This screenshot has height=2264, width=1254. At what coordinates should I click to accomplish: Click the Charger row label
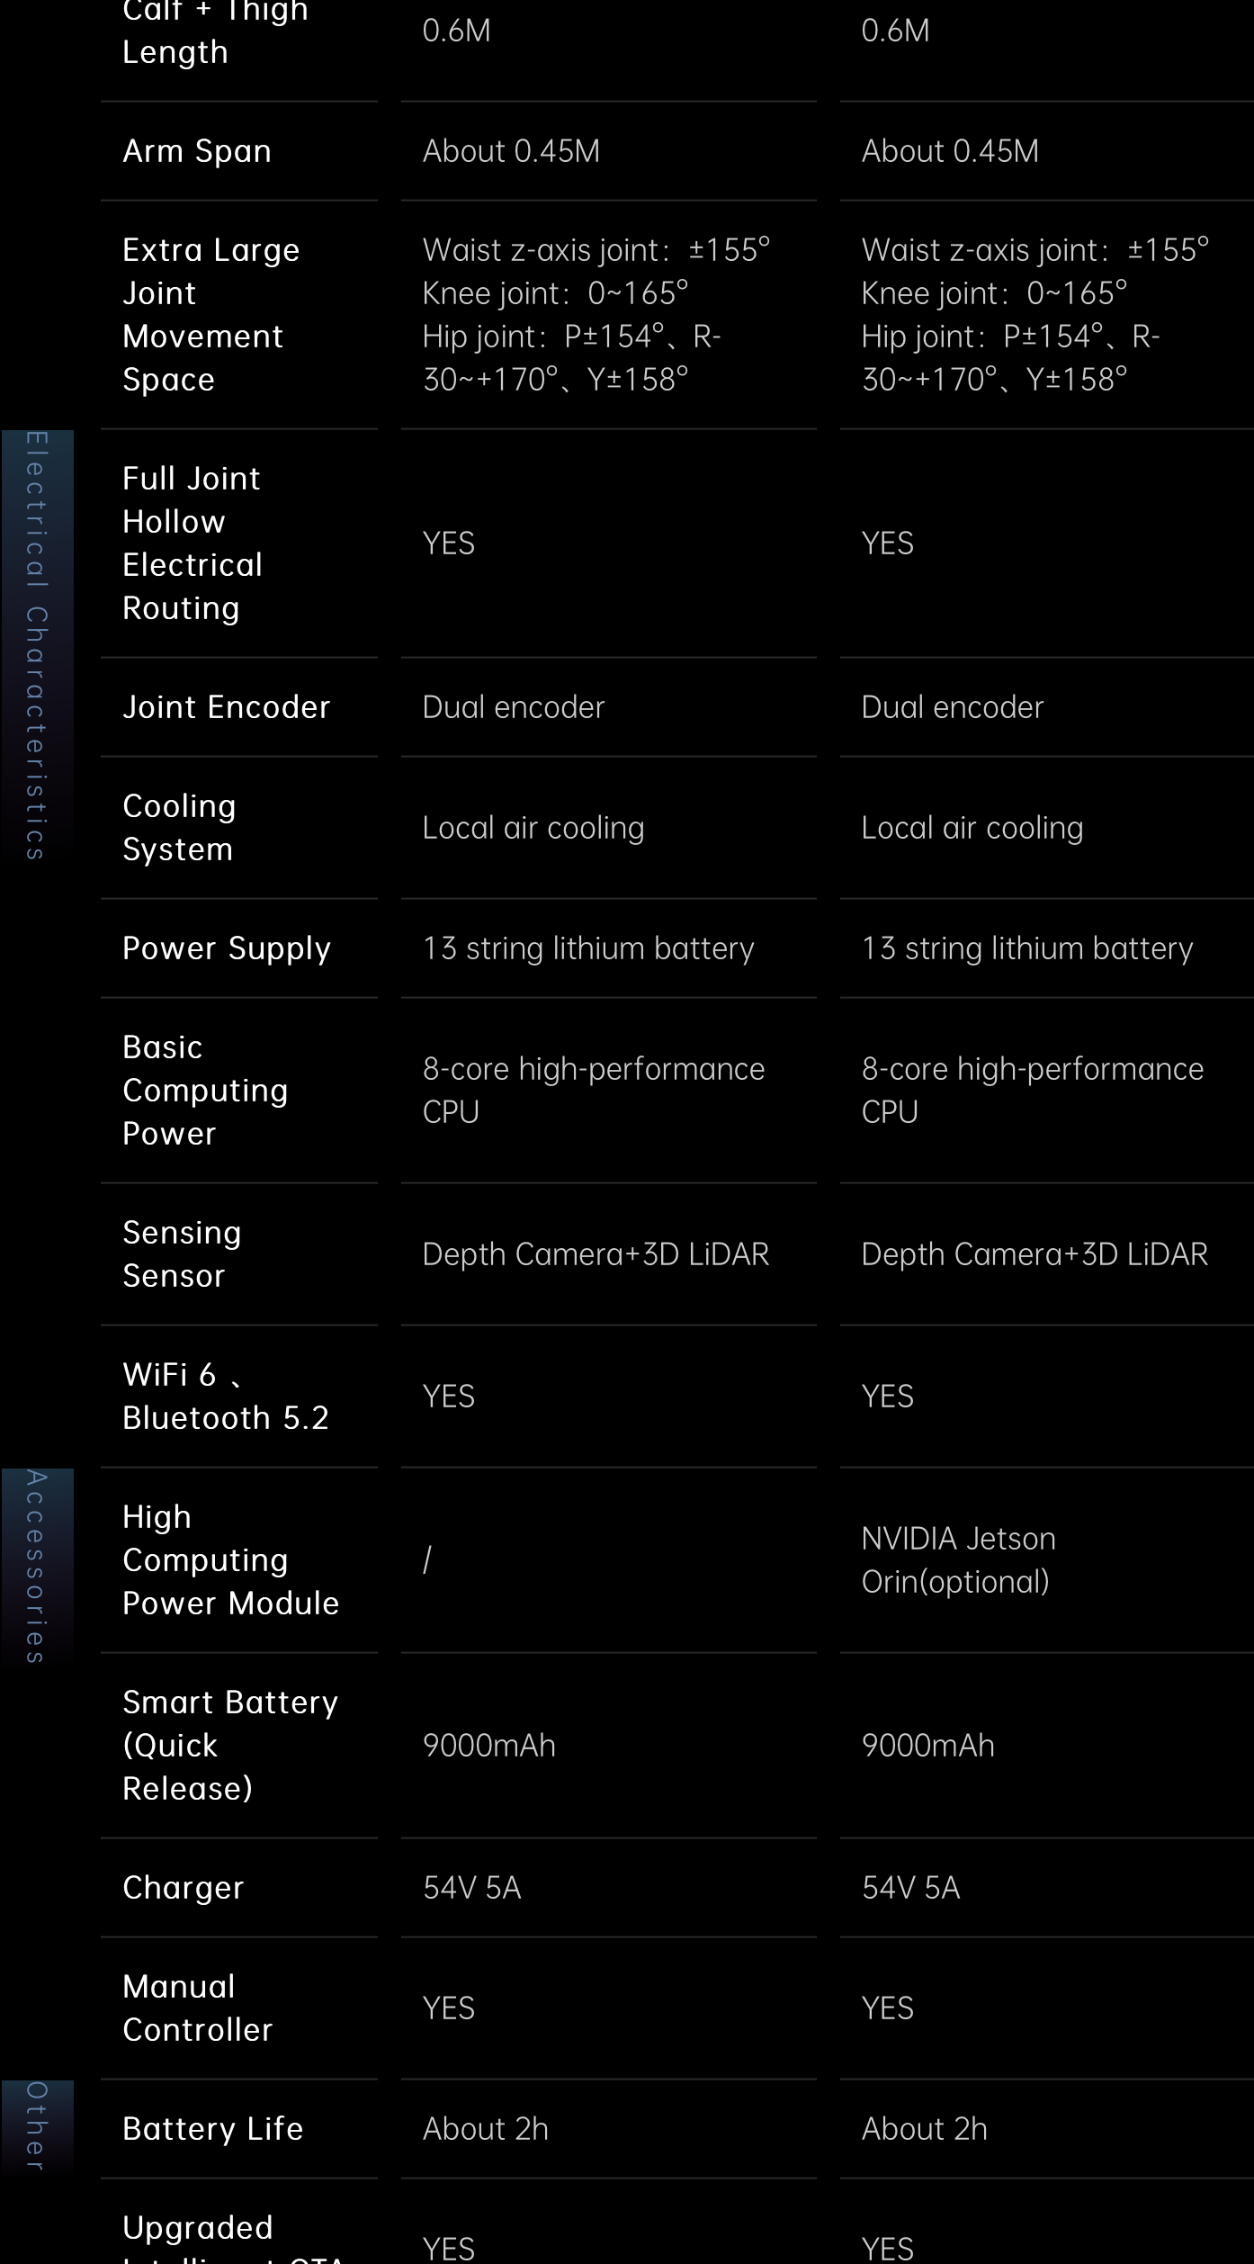tap(184, 1887)
